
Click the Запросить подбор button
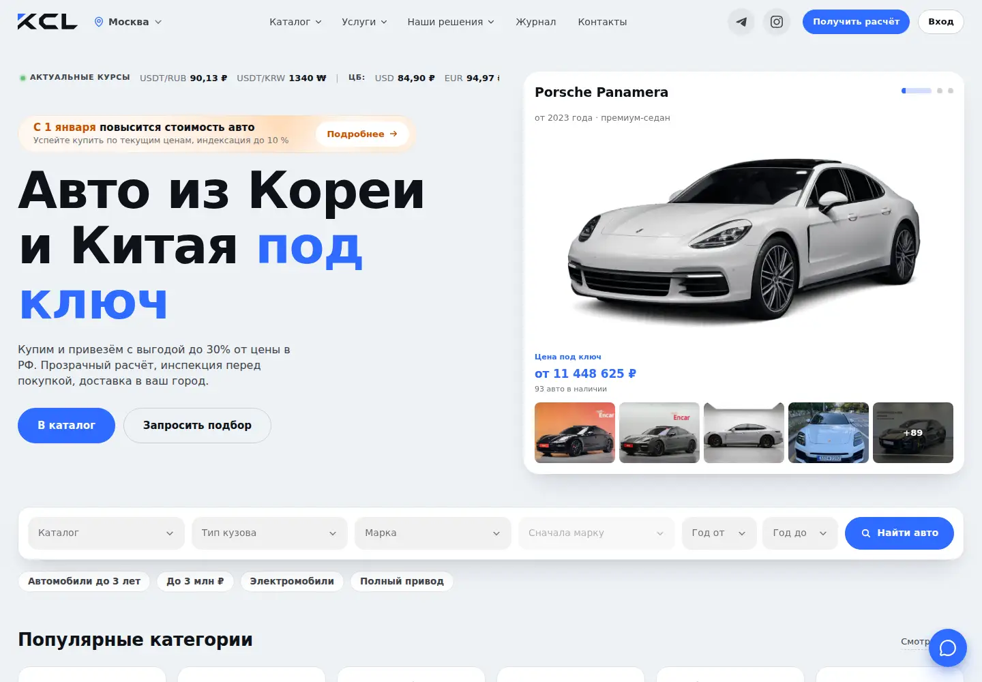click(197, 426)
